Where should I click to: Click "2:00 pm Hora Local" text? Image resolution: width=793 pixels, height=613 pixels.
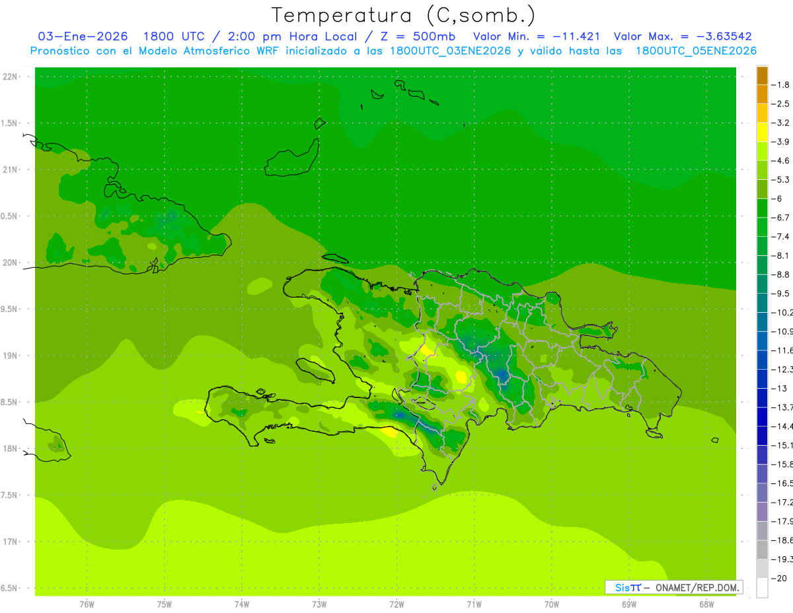click(x=293, y=36)
